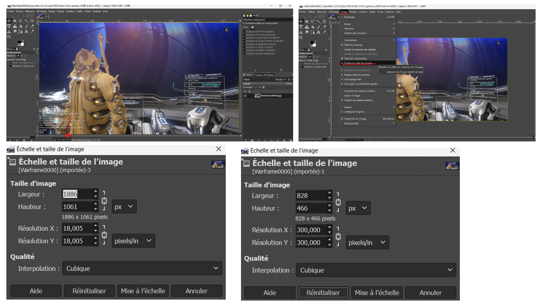Select the Move tool in top-right GIMP window
The image size is (541, 303).
click(301, 21)
